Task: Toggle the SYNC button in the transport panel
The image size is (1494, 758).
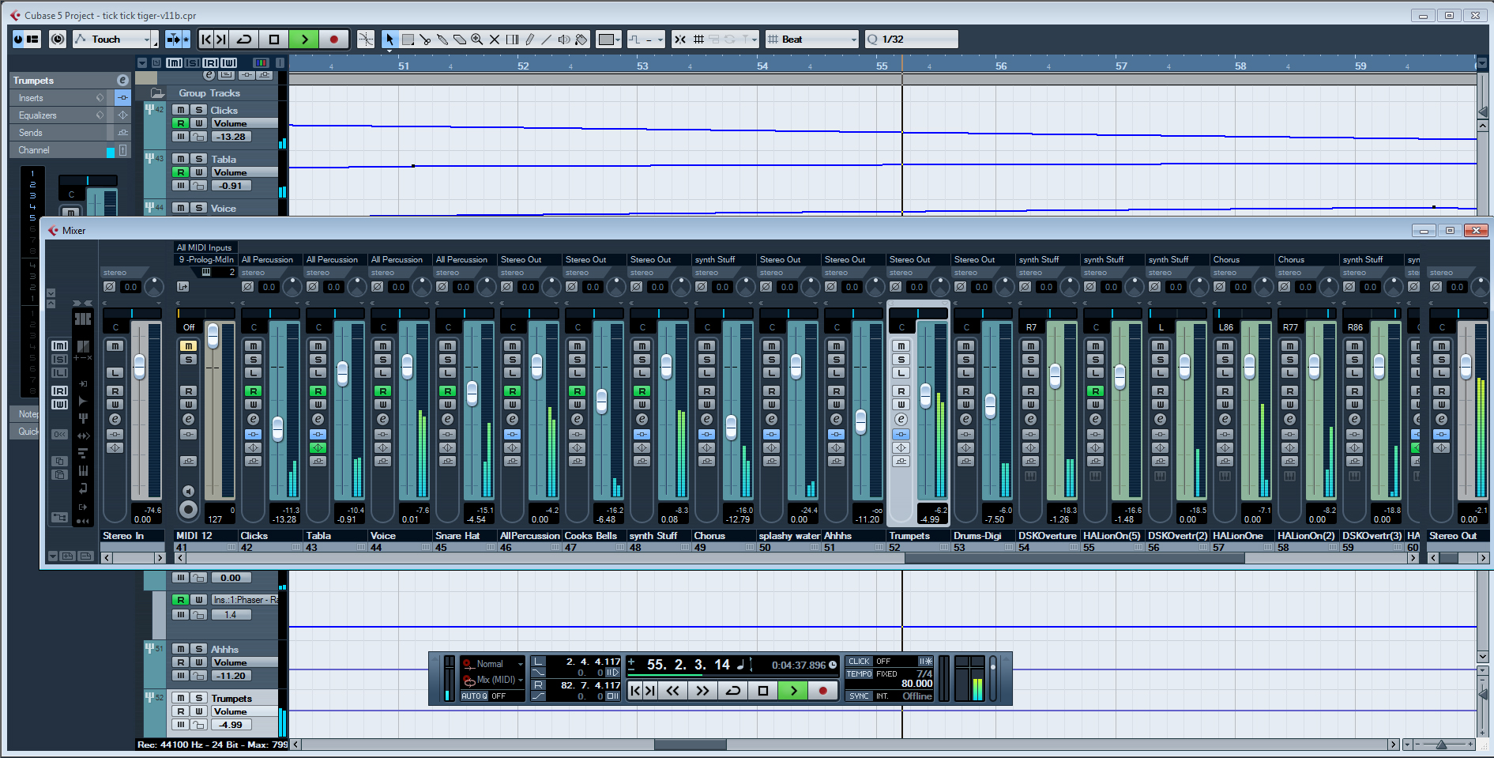Action: coord(859,696)
